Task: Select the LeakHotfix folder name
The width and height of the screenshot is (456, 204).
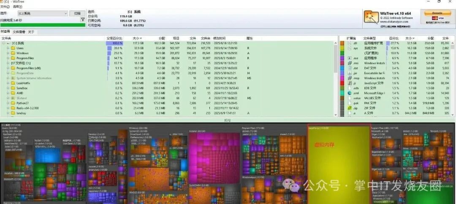Action: click(23, 83)
